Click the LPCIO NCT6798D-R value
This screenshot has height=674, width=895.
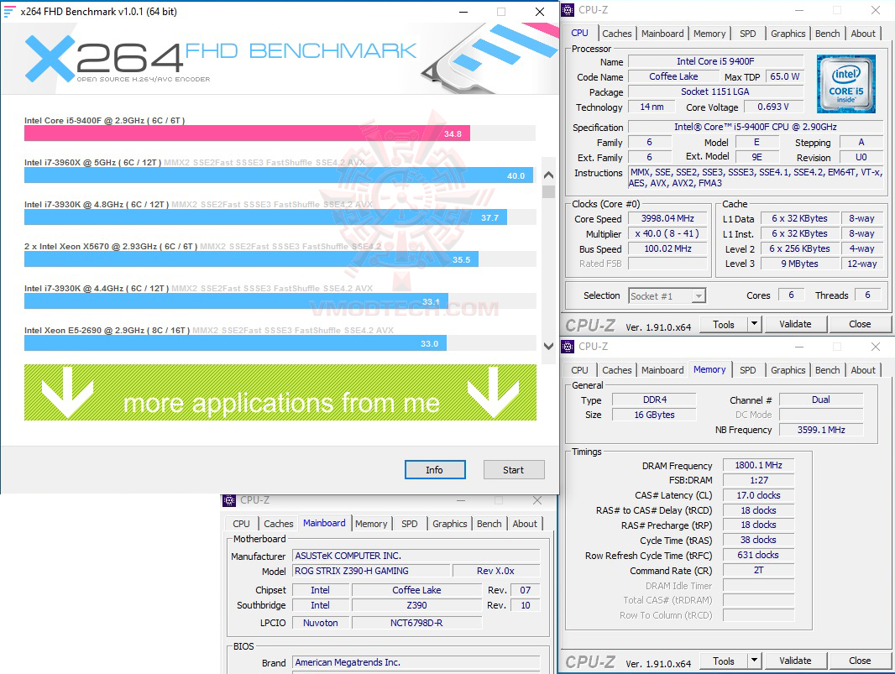point(416,623)
